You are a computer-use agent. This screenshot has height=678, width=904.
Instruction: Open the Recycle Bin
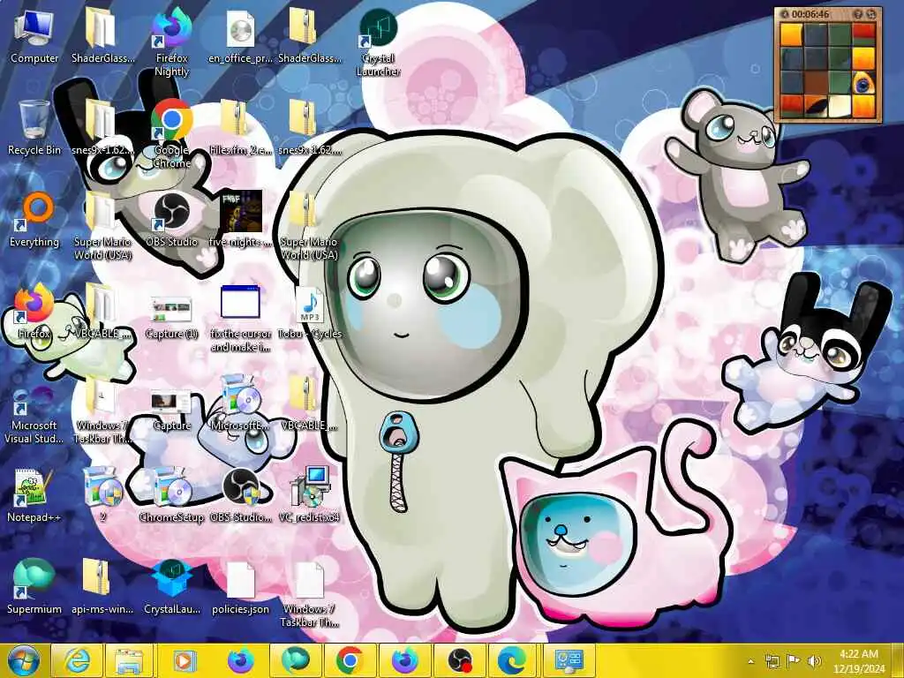pos(34,128)
